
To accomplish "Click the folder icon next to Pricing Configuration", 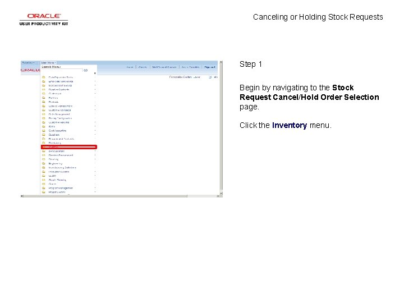I will [x=44, y=118].
